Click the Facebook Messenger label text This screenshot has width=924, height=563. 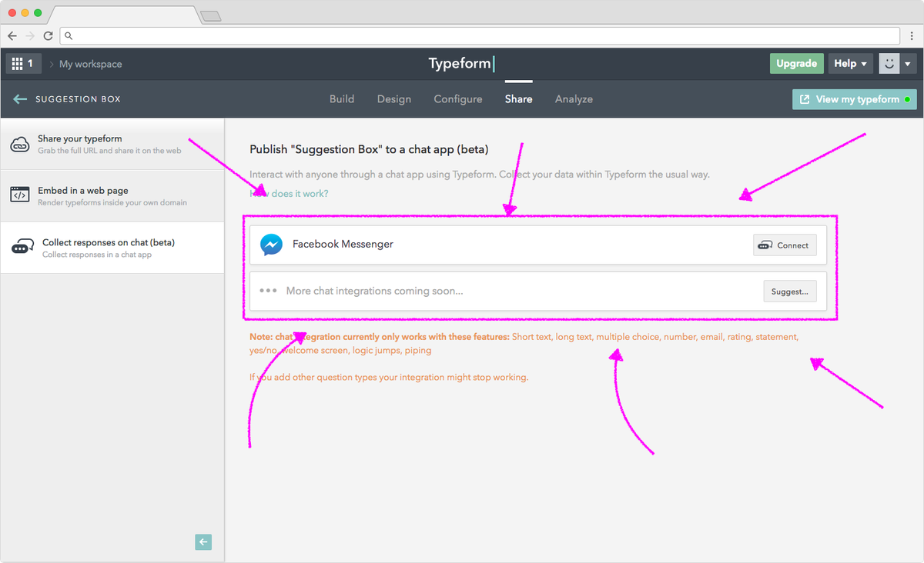343,244
